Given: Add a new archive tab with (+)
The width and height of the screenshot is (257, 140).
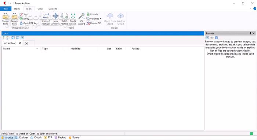Looking at the screenshot, I should [26, 43].
